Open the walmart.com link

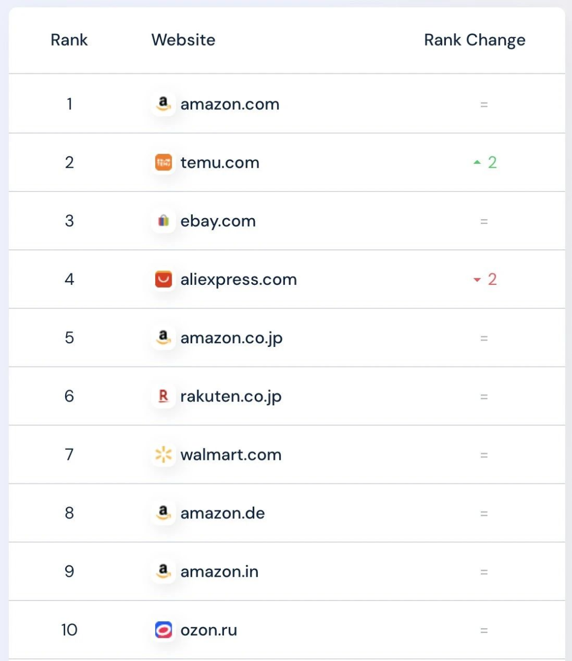point(231,455)
